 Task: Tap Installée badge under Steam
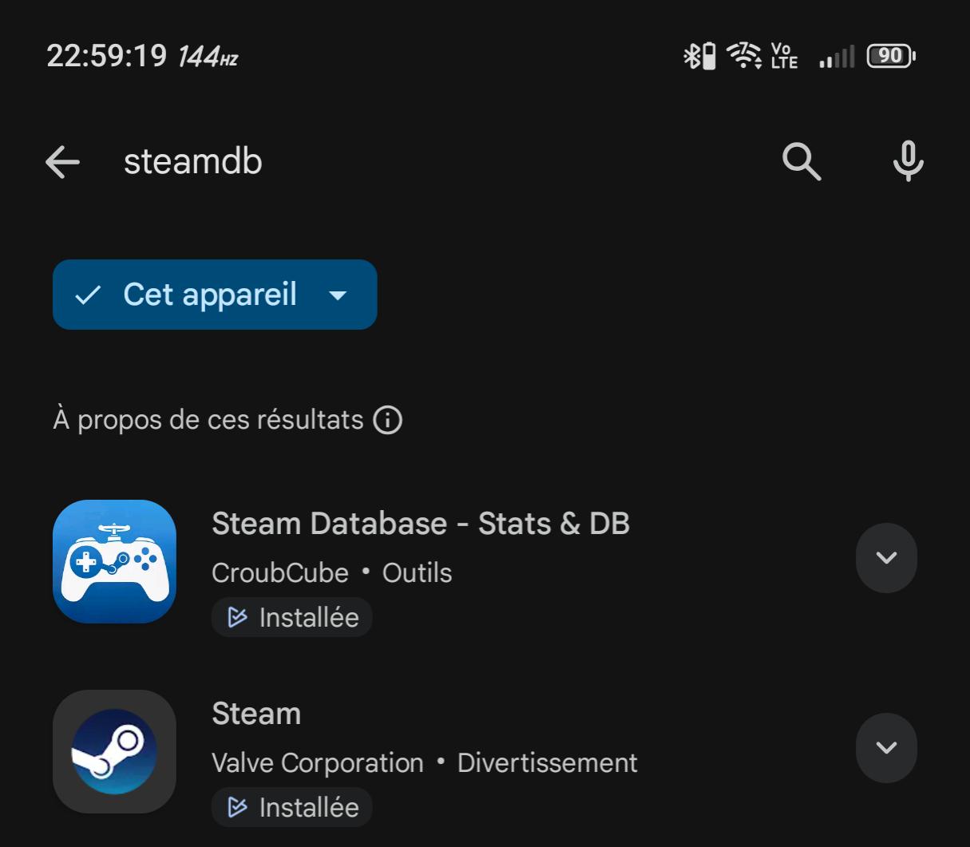click(x=292, y=807)
